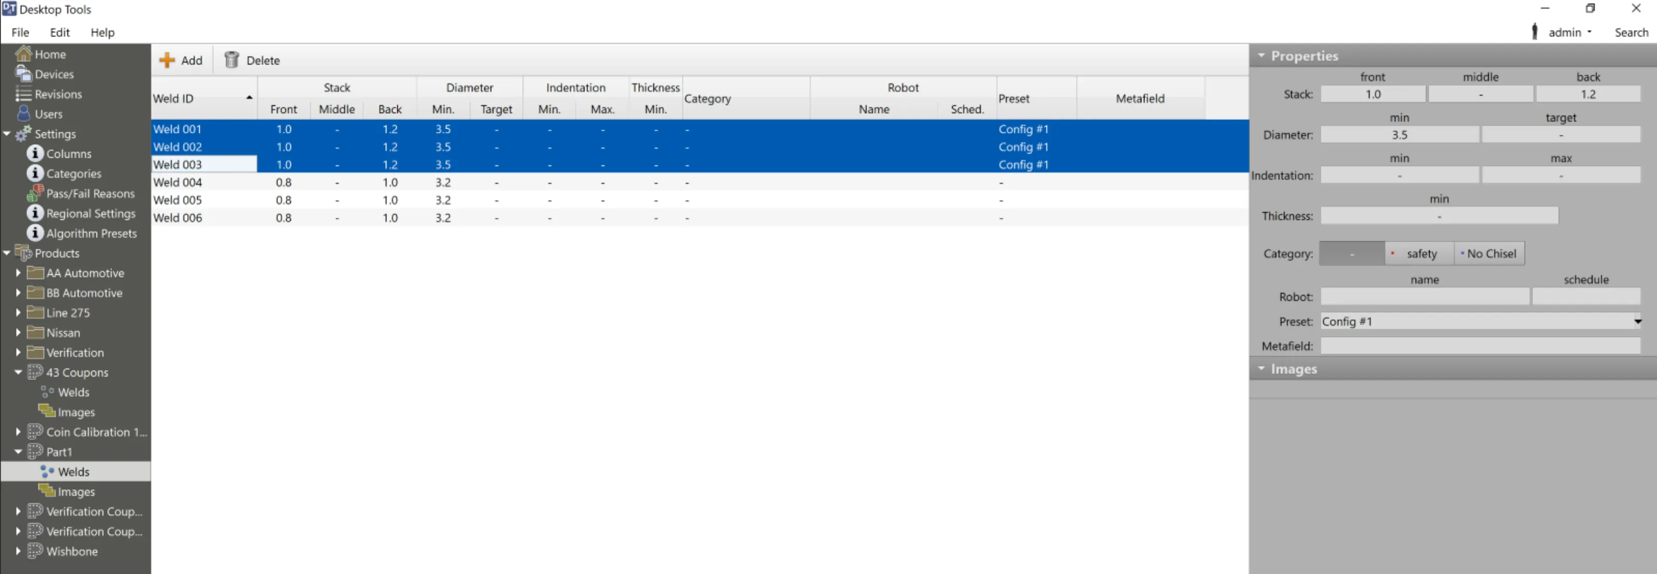The width and height of the screenshot is (1657, 574).
Task: Click the Users person icon
Action: pos(24,114)
